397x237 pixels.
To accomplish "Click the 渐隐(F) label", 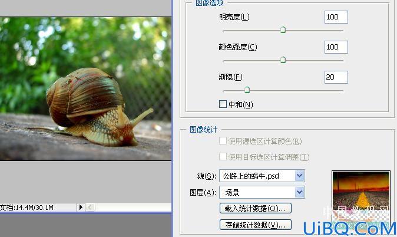I will pyautogui.click(x=230, y=77).
